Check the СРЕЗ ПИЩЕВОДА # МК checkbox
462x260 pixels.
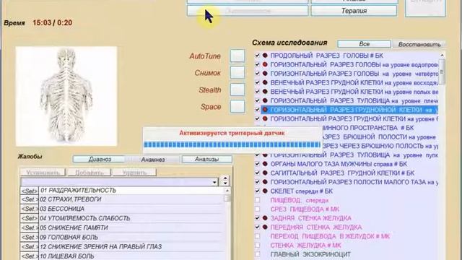point(258,209)
